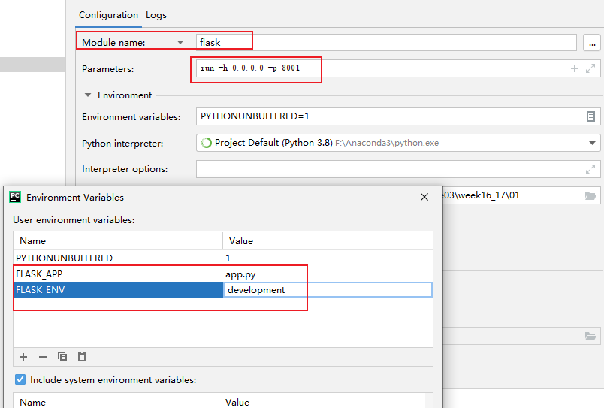Image resolution: width=604 pixels, height=408 pixels.
Task: Click the PyCharm icon in dialog title
Action: point(15,197)
